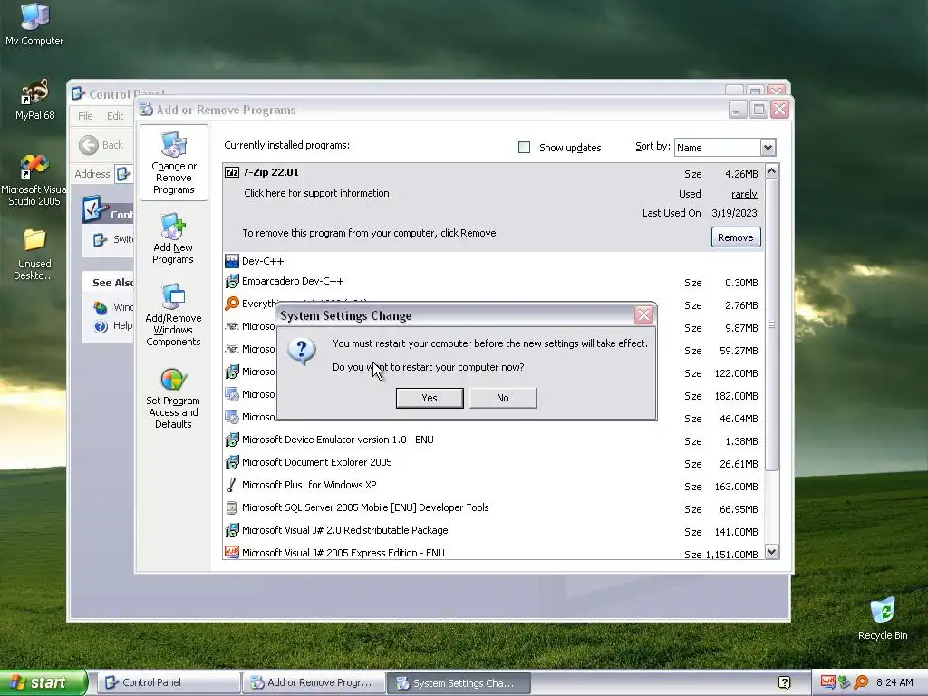Viewport: 928px width, 696px height.
Task: Click the 8:24 AM system clock
Action: 894,682
